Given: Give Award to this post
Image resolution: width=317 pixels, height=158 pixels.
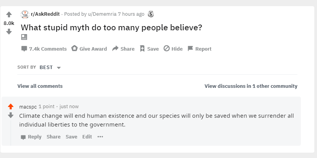Looking at the screenshot, I should [x=89, y=49].
